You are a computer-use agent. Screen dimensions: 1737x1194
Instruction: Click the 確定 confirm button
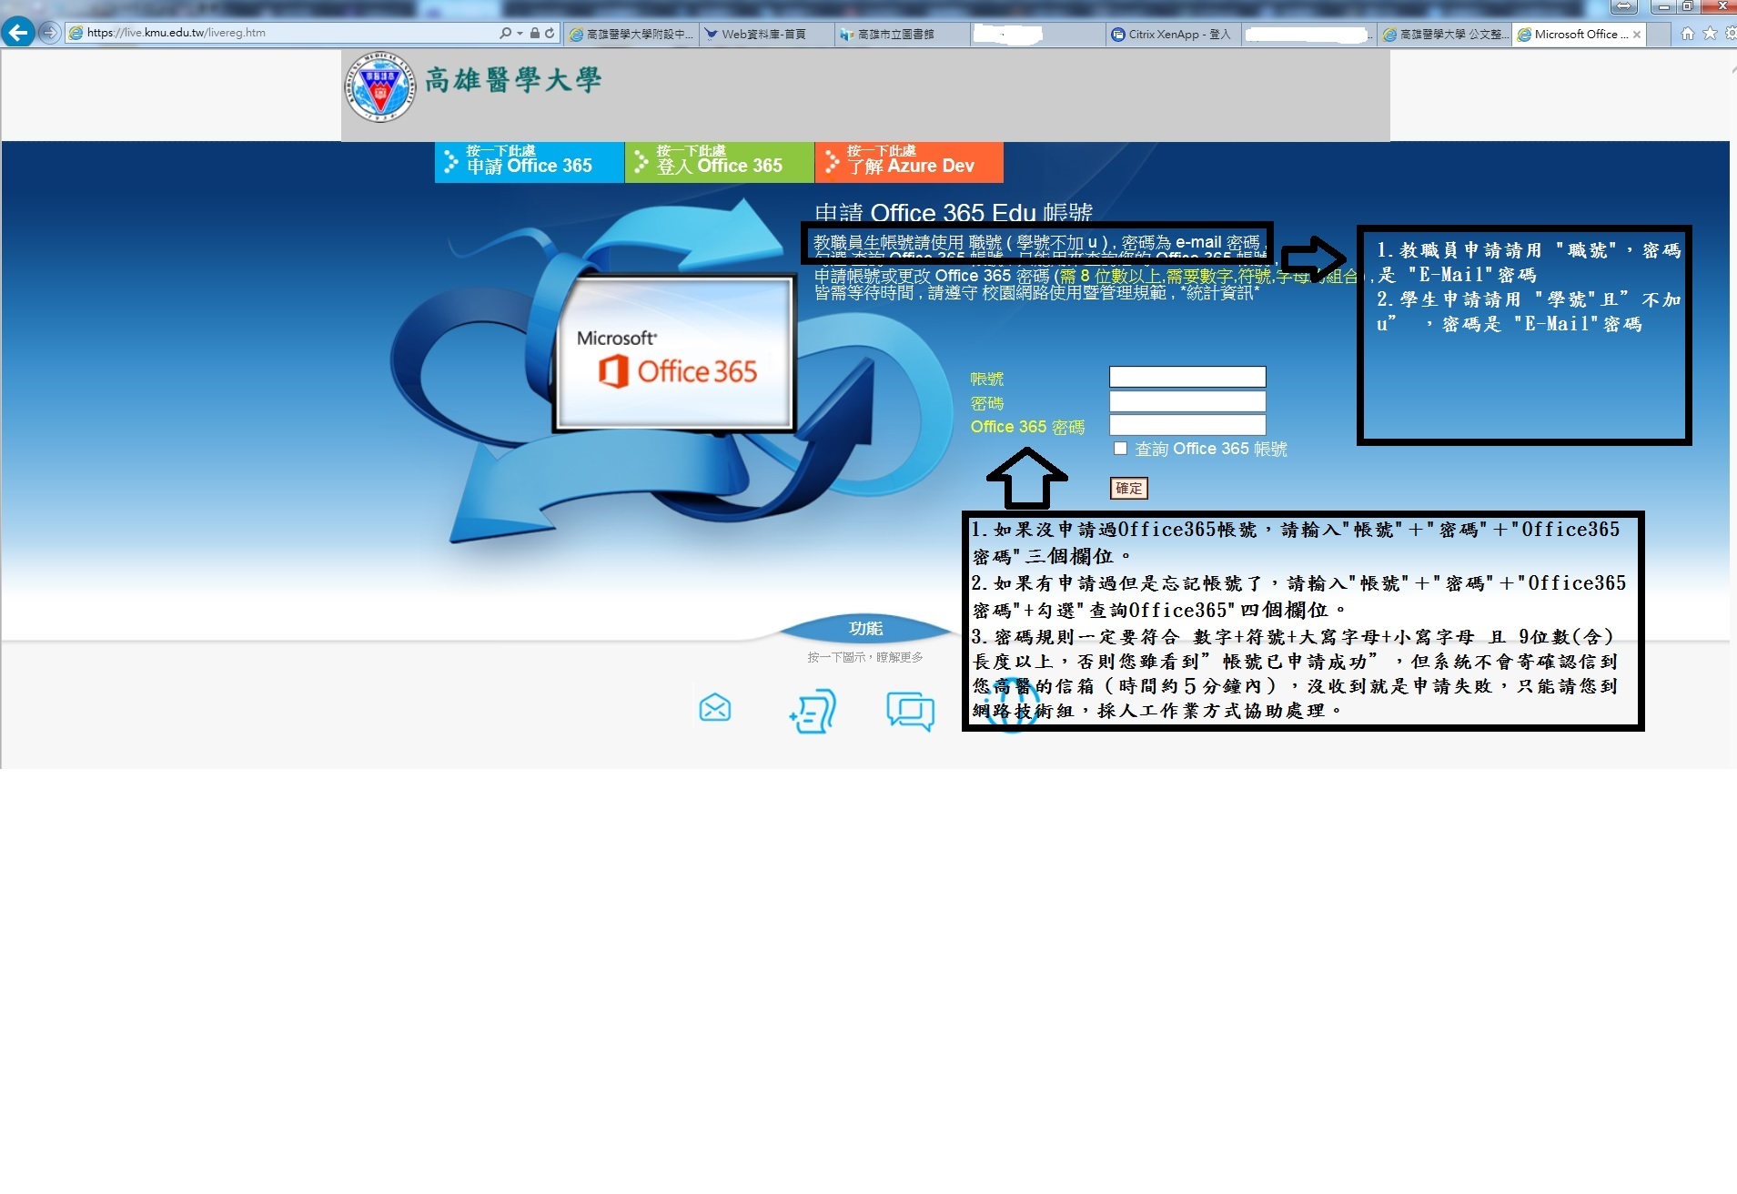coord(1128,489)
